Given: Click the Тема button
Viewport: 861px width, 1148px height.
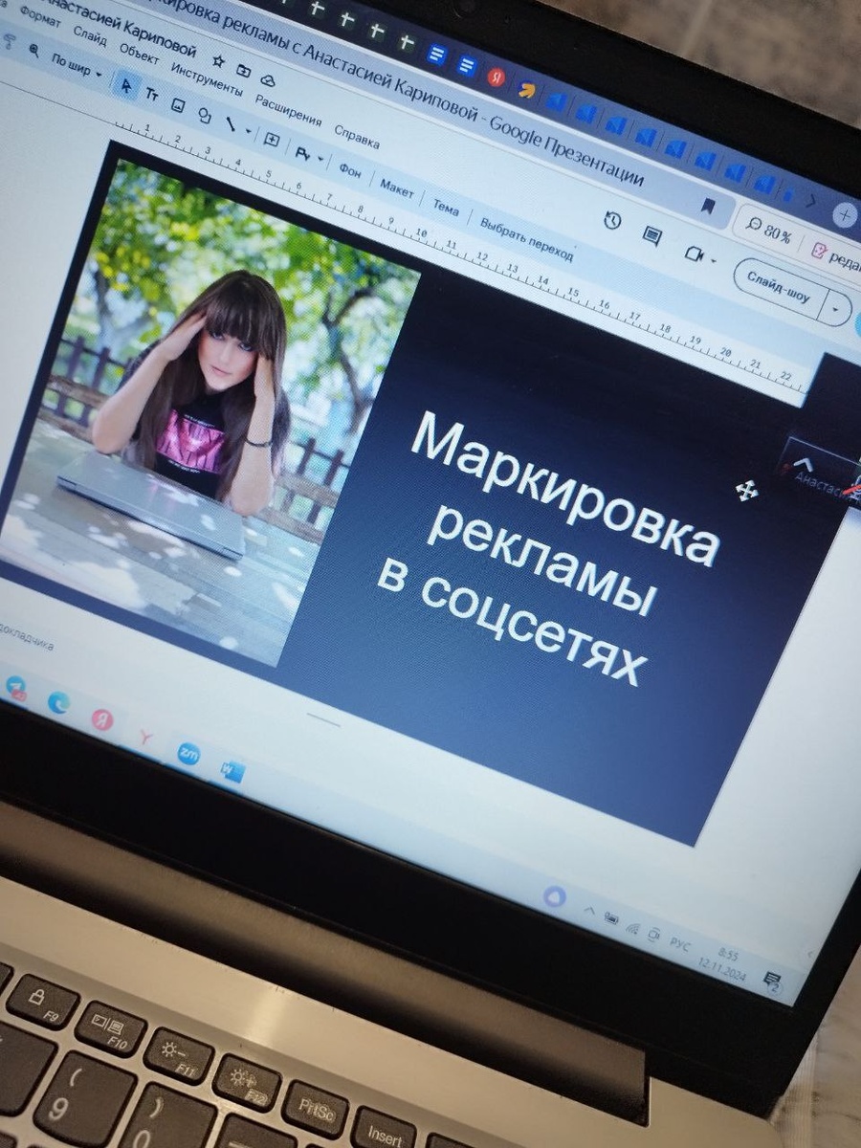Looking at the screenshot, I should click(445, 207).
